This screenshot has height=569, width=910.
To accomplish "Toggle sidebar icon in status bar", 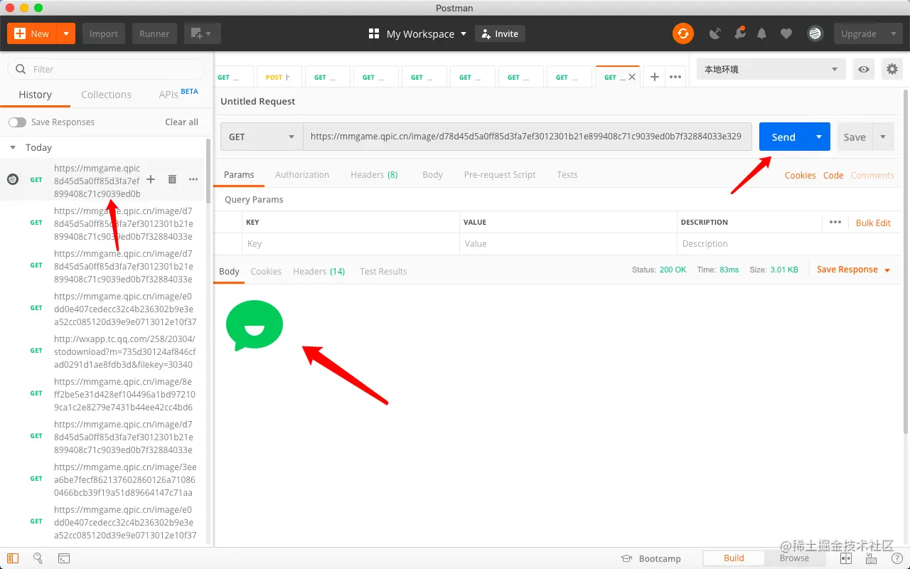I will coord(13,558).
